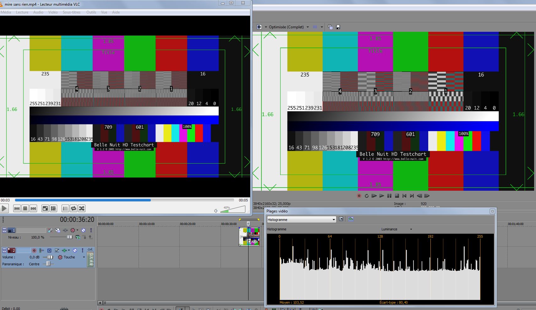Open the VLC Outils menu
Screen dimensions: 536x310
pyautogui.click(x=91, y=12)
